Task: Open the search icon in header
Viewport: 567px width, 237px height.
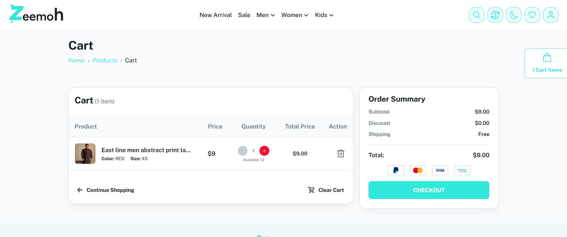Action: pos(476,15)
